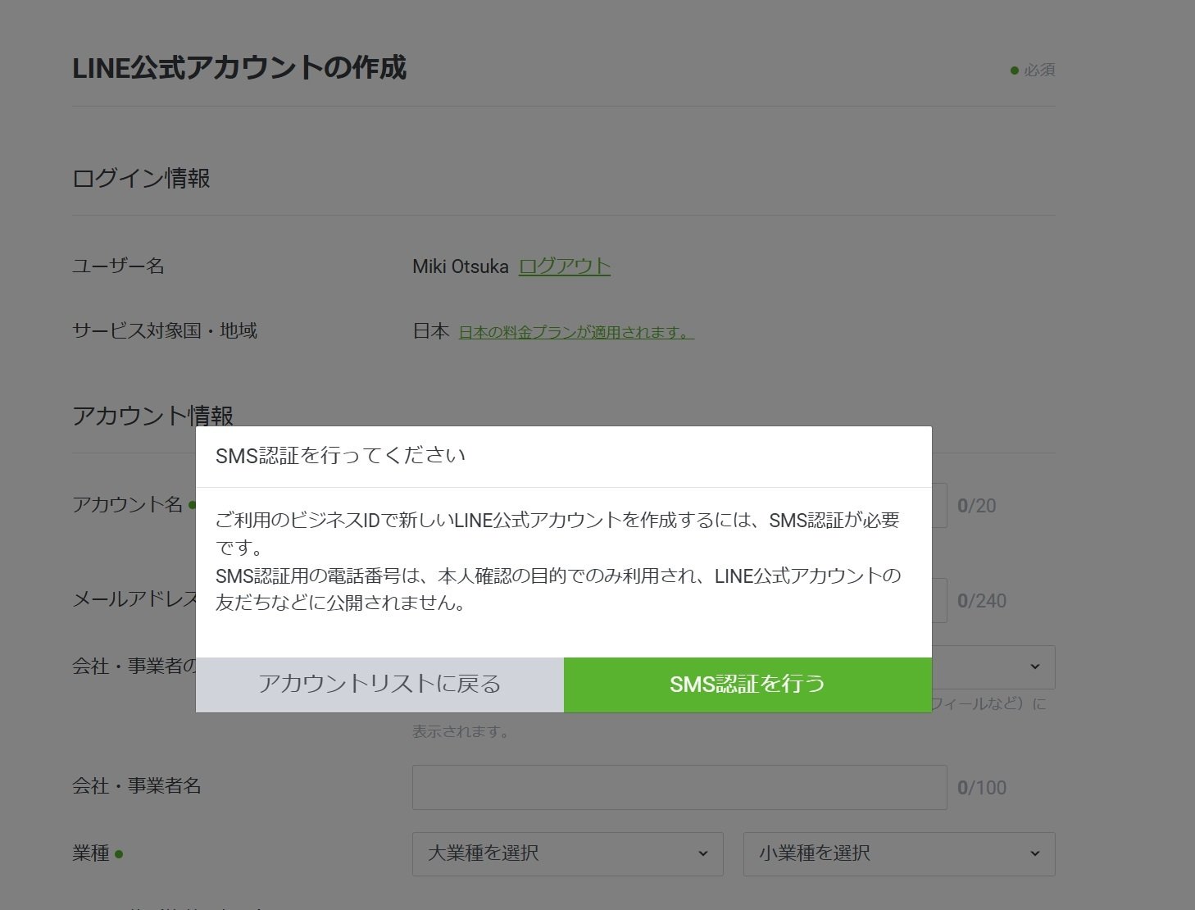Viewport: 1195px width, 910px height.
Task: Click アカウントリストに戻る in the dialog
Action: (x=379, y=685)
